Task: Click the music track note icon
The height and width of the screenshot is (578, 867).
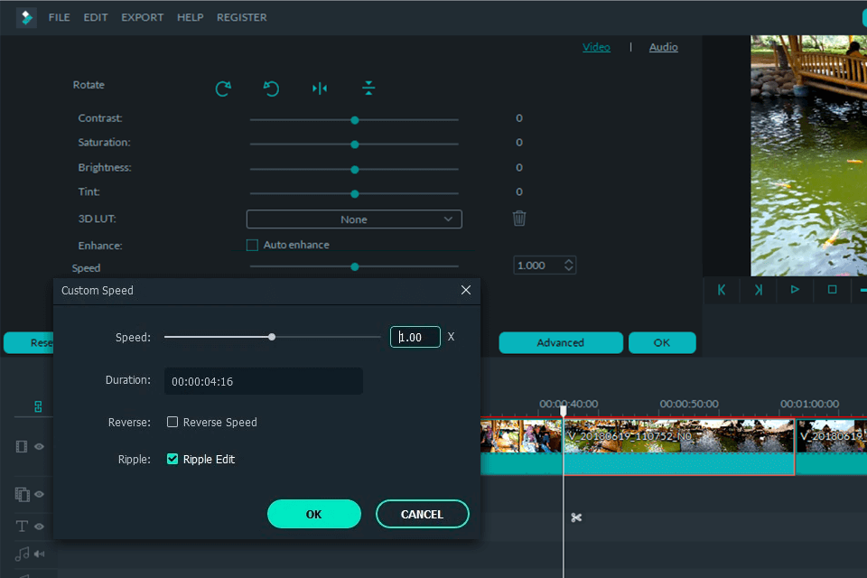Action: pyautogui.click(x=22, y=554)
